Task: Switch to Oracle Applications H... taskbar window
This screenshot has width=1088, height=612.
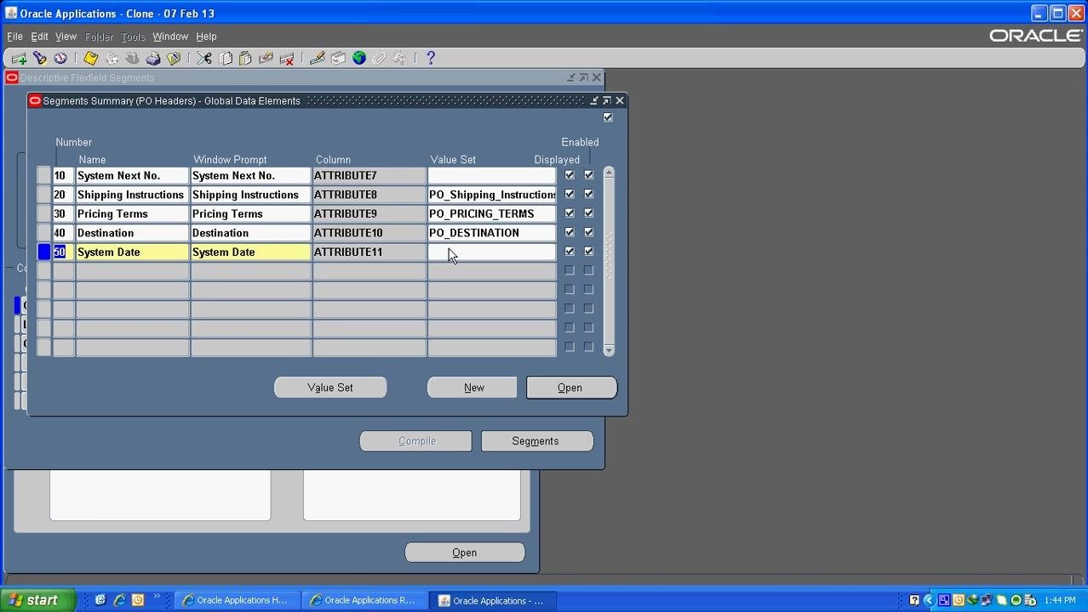Action: click(236, 600)
